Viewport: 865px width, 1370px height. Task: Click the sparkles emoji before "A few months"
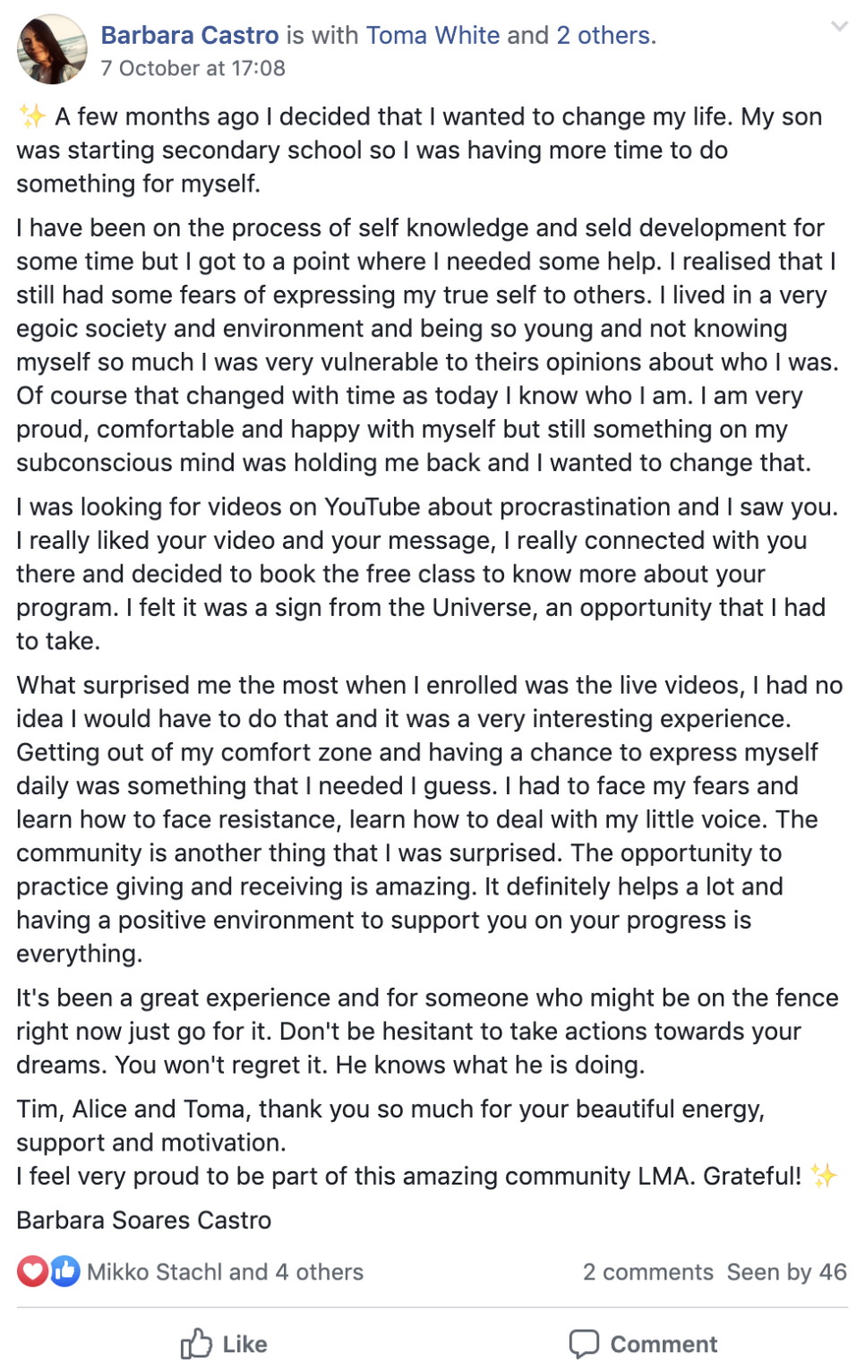(x=32, y=116)
